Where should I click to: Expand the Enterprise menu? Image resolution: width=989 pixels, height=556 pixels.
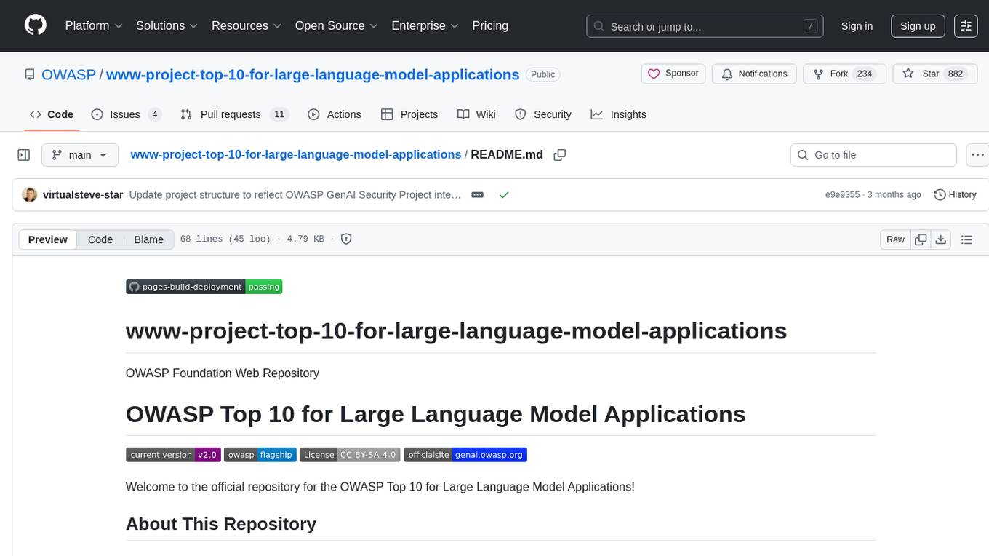point(425,25)
